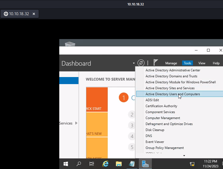Open the notifications flag

[156, 63]
